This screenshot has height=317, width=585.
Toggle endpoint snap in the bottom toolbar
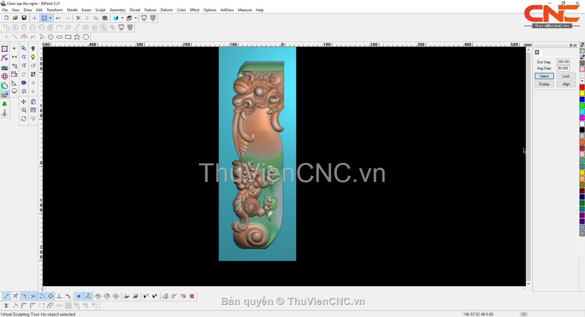(6, 296)
